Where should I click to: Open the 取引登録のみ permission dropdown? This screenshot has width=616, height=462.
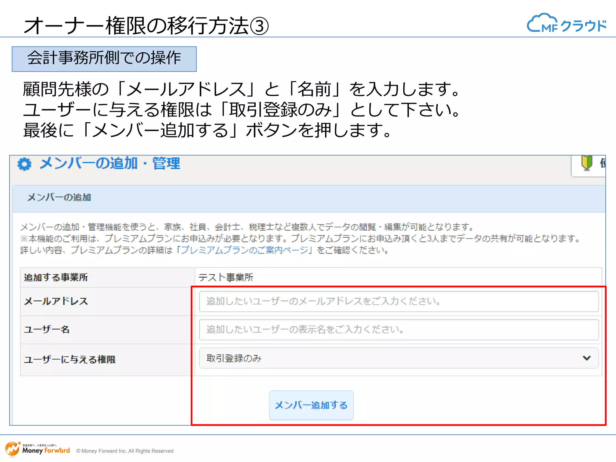tap(399, 358)
